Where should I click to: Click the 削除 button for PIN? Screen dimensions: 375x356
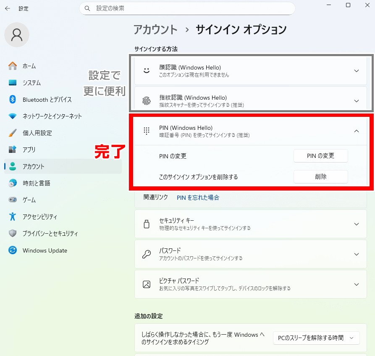(320, 177)
